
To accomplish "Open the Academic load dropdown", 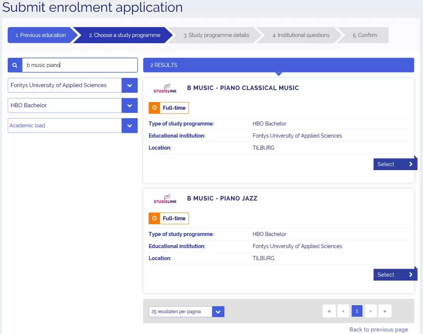I will pyautogui.click(x=129, y=126).
